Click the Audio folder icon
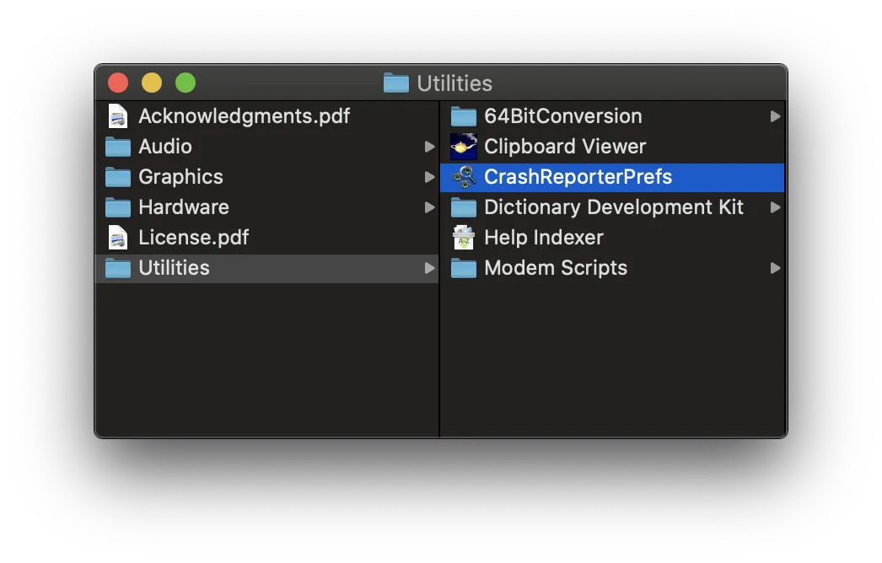882x563 pixels. click(118, 147)
